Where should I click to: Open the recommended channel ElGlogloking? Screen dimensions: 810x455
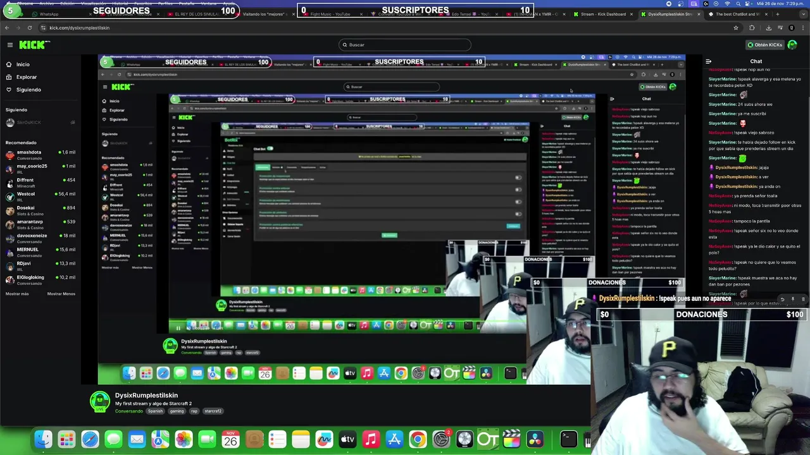point(40,280)
